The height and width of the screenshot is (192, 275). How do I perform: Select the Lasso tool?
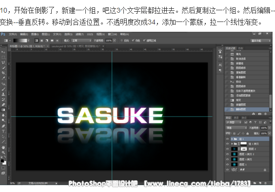point(3,63)
